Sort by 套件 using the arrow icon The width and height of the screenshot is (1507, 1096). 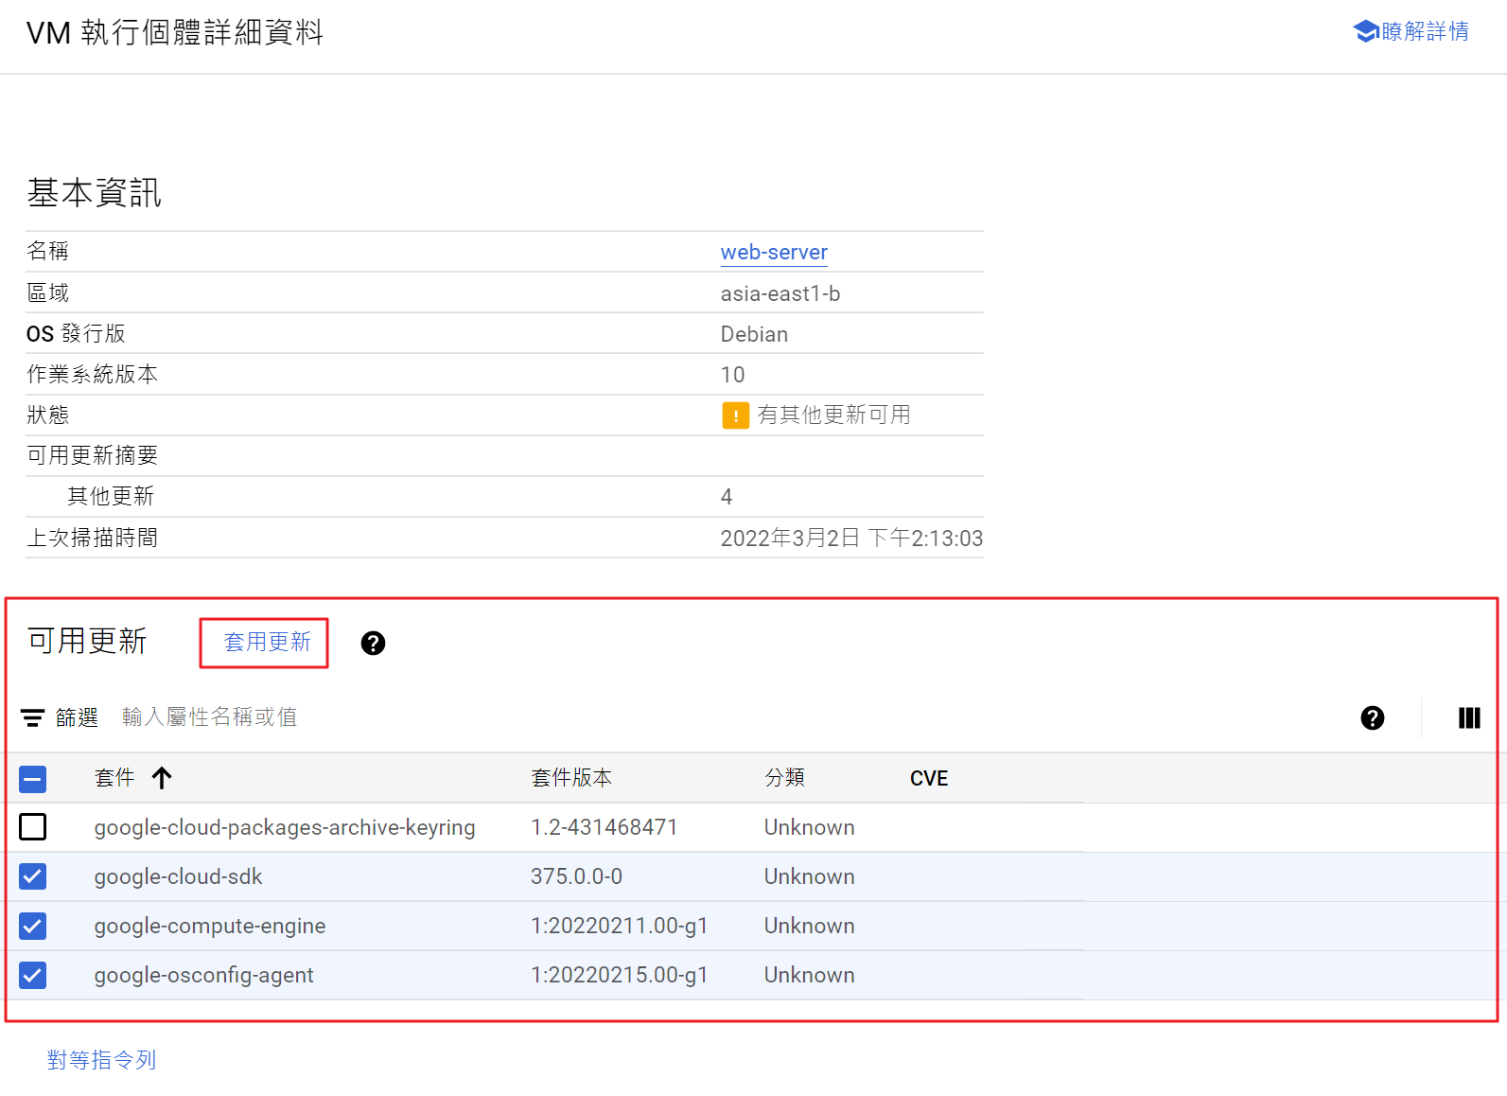point(162,778)
